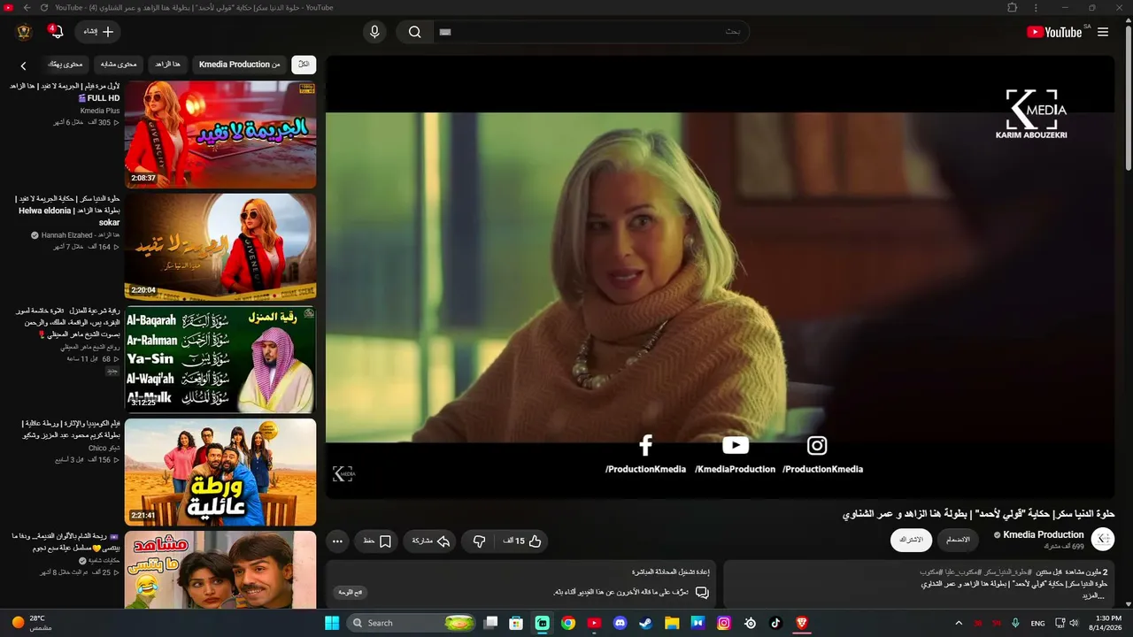Open Microsoft Store from taskbar

tap(517, 623)
